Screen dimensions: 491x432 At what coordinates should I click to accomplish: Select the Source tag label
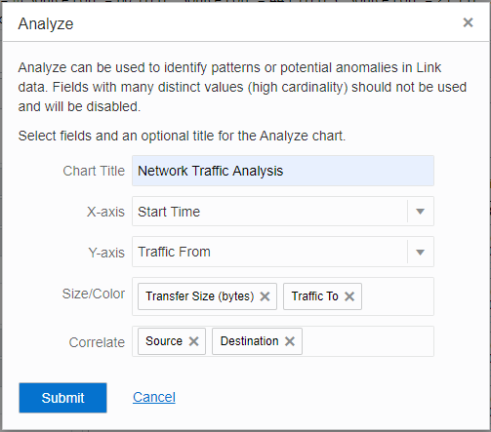click(164, 341)
